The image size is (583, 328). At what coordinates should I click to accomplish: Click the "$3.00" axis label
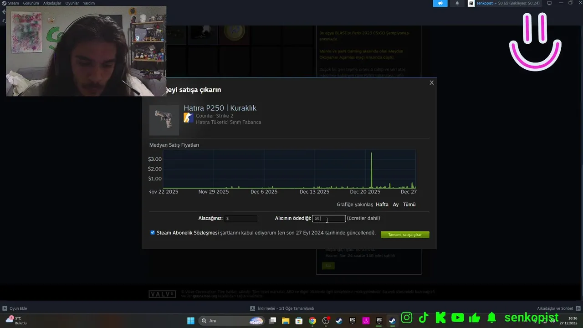point(155,159)
